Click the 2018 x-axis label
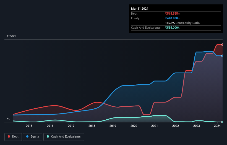The width and height of the screenshot is (227, 145). click(92, 126)
